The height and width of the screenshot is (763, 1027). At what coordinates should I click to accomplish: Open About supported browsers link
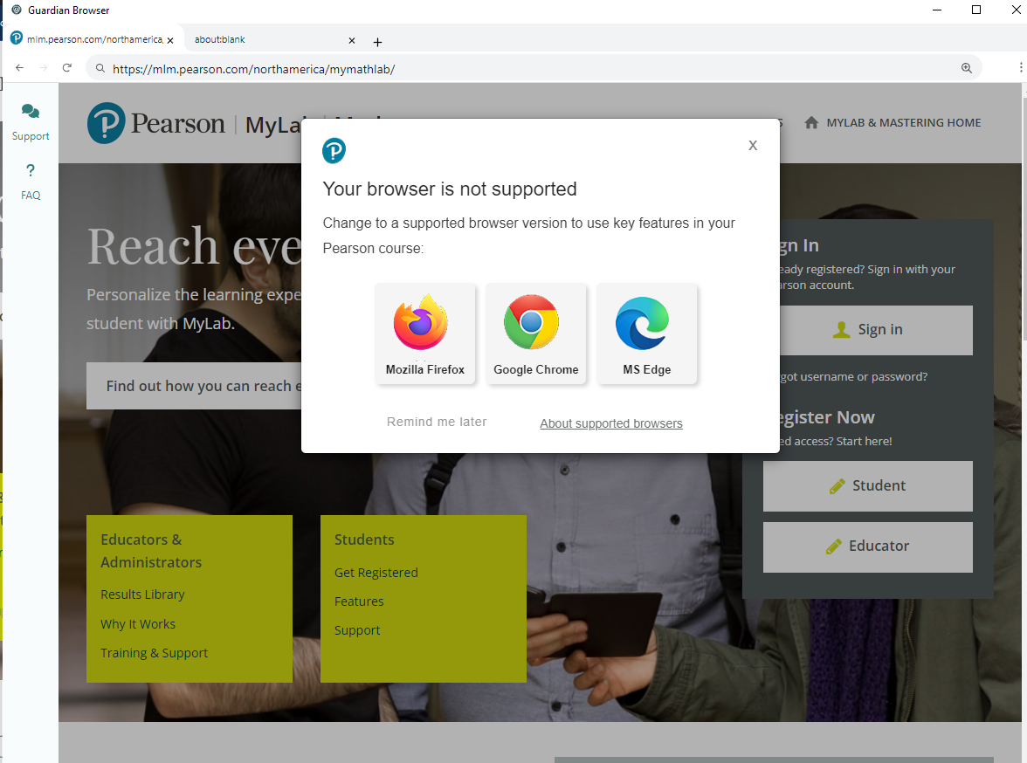tap(611, 423)
